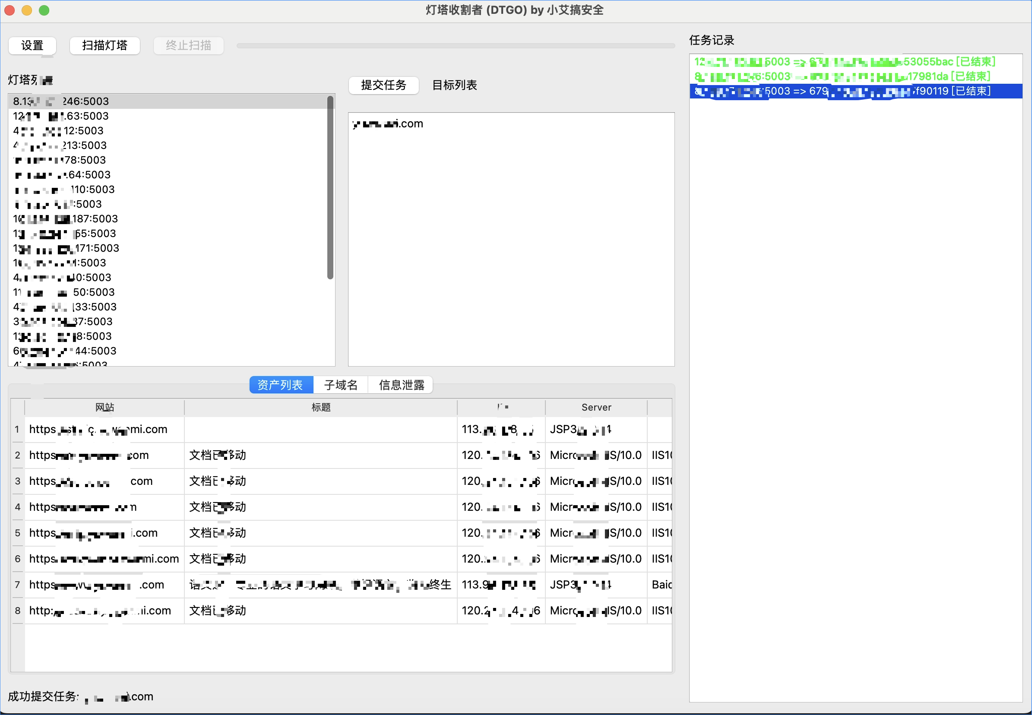Viewport: 1032px width, 715px height.
Task: Open the 信息泄露 tab
Action: coord(401,385)
